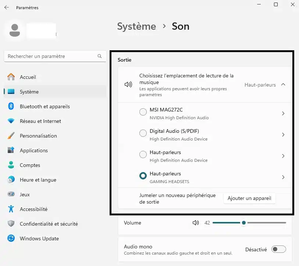The height and width of the screenshot is (266, 299).
Task: Click the Accessibilité label
Action: pyautogui.click(x=33, y=209)
